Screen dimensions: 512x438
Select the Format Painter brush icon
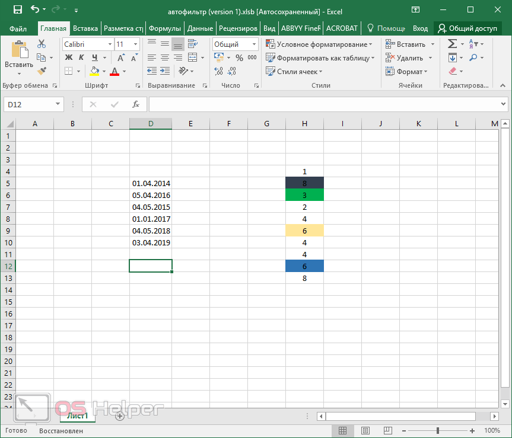point(42,71)
